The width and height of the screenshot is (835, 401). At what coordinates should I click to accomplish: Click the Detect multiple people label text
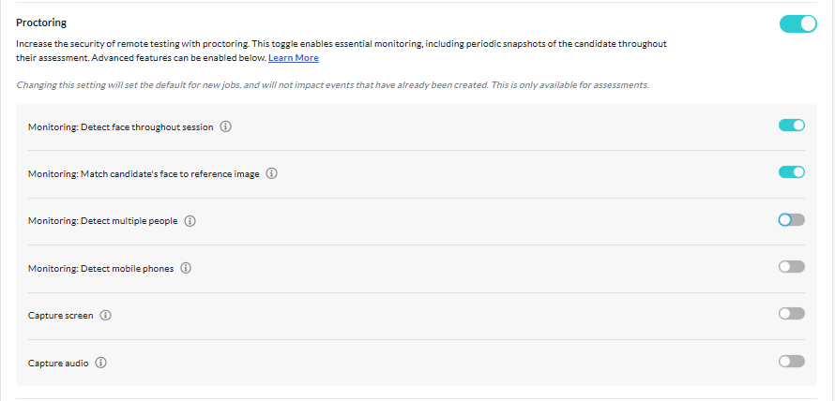102,221
